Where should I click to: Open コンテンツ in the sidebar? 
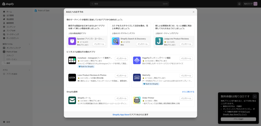pos(16,27)
